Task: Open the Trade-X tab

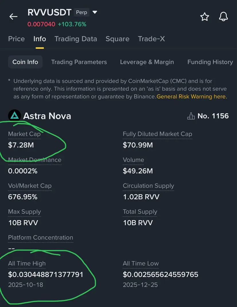Action: coord(151,39)
